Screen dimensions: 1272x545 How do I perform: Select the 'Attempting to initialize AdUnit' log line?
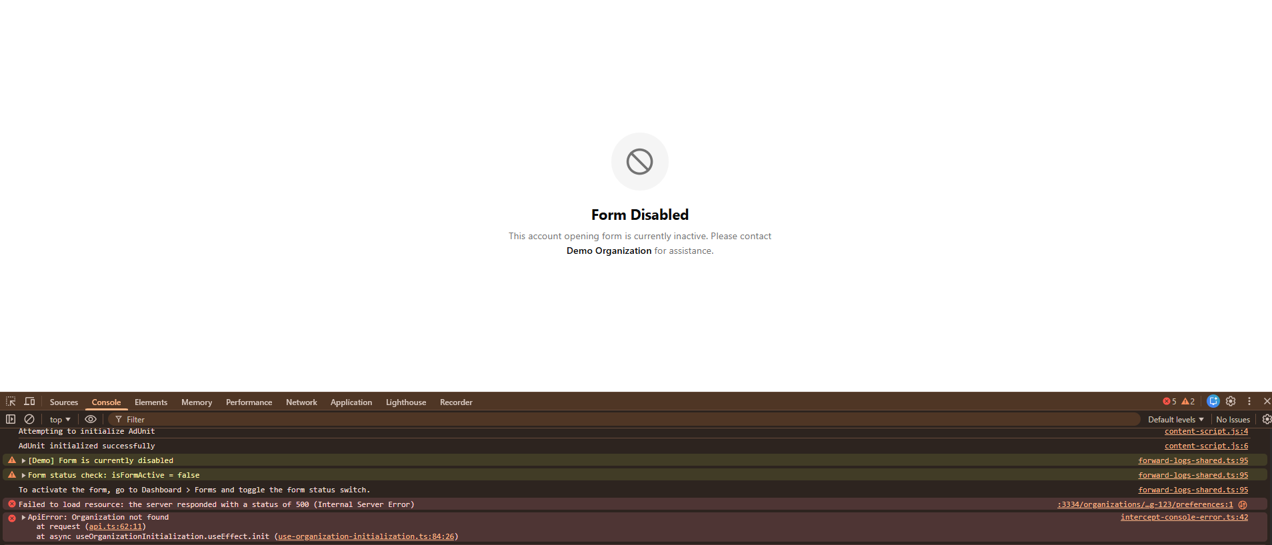[x=87, y=432]
